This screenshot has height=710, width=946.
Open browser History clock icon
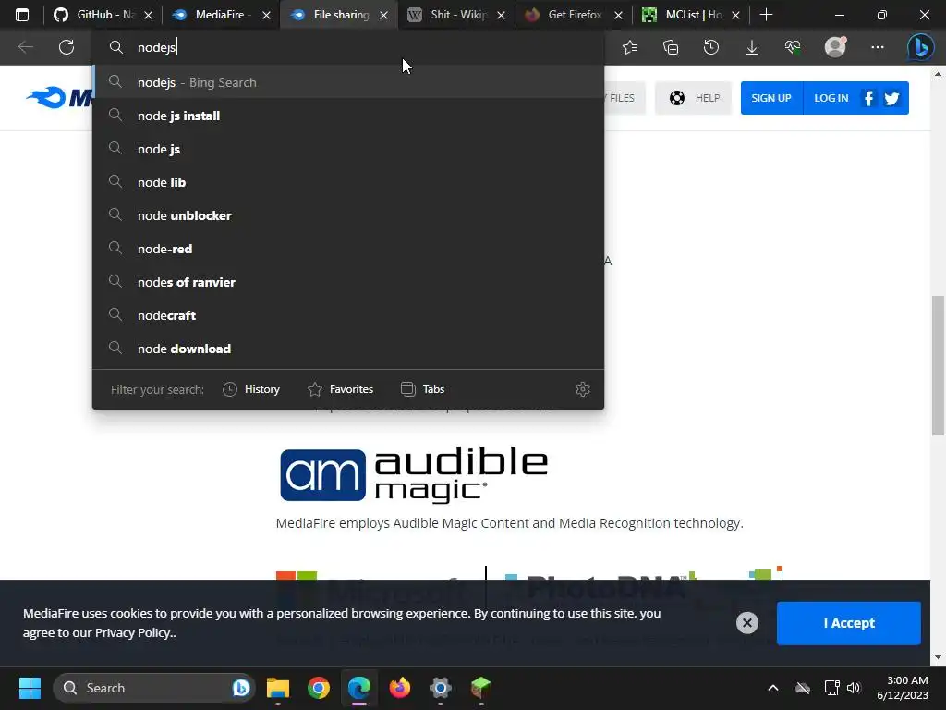tap(711, 47)
